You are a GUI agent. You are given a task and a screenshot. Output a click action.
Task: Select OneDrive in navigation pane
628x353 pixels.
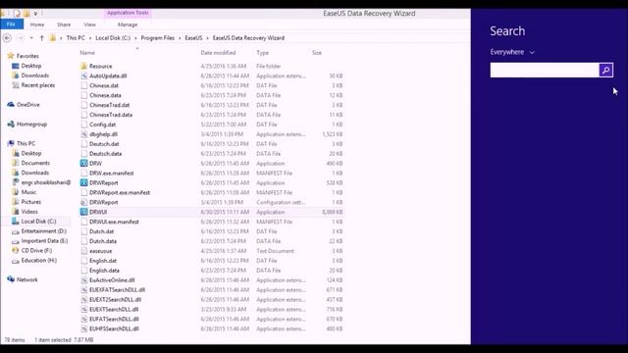[x=28, y=105]
